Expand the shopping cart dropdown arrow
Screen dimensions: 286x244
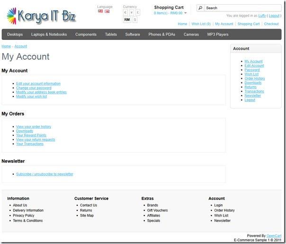(x=186, y=13)
